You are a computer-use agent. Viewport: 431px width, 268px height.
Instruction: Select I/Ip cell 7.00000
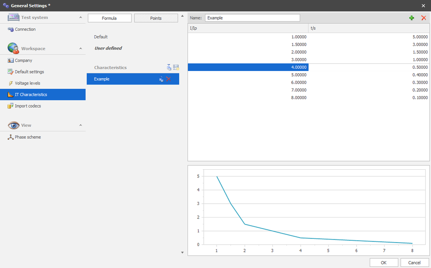click(248, 90)
